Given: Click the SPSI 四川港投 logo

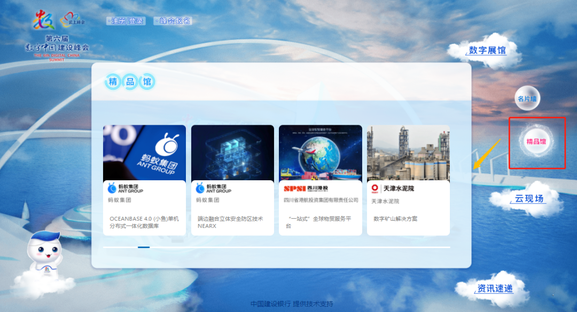Looking at the screenshot, I should tap(306, 188).
